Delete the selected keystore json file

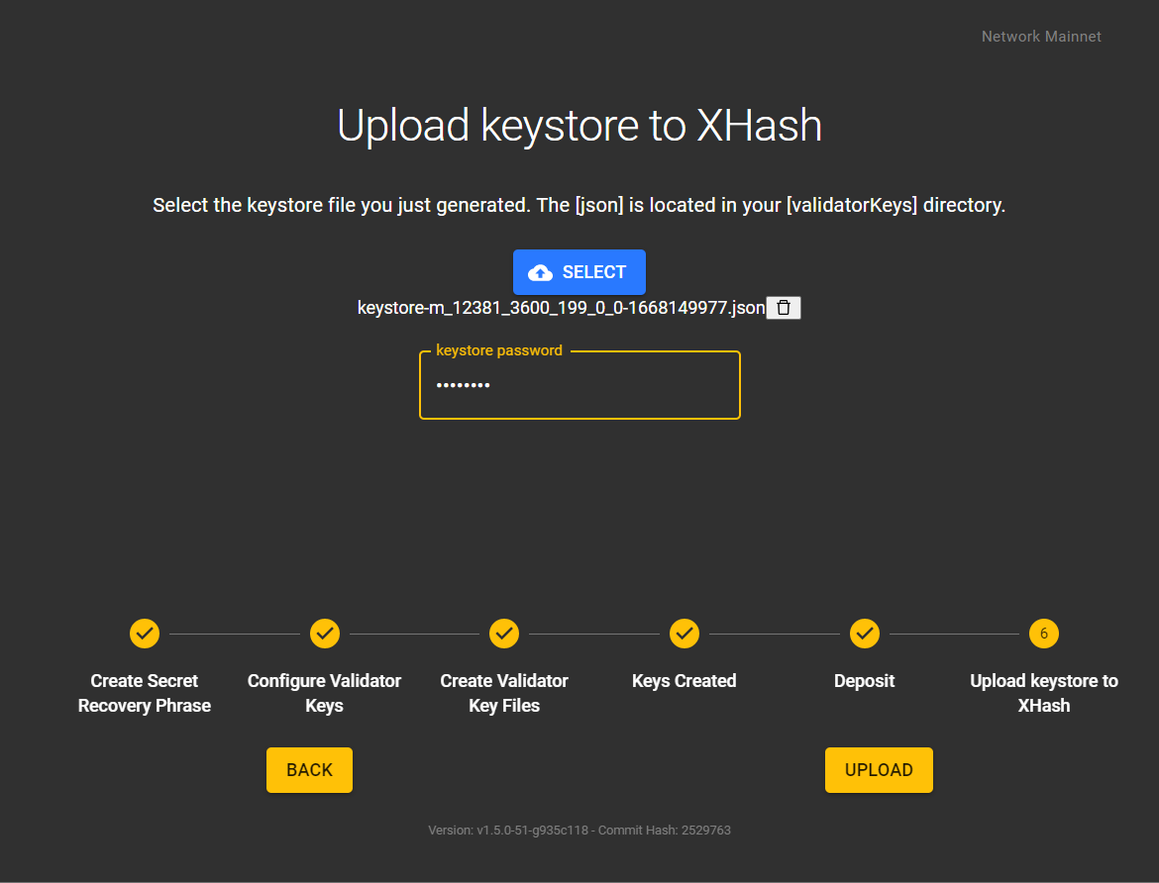784,308
